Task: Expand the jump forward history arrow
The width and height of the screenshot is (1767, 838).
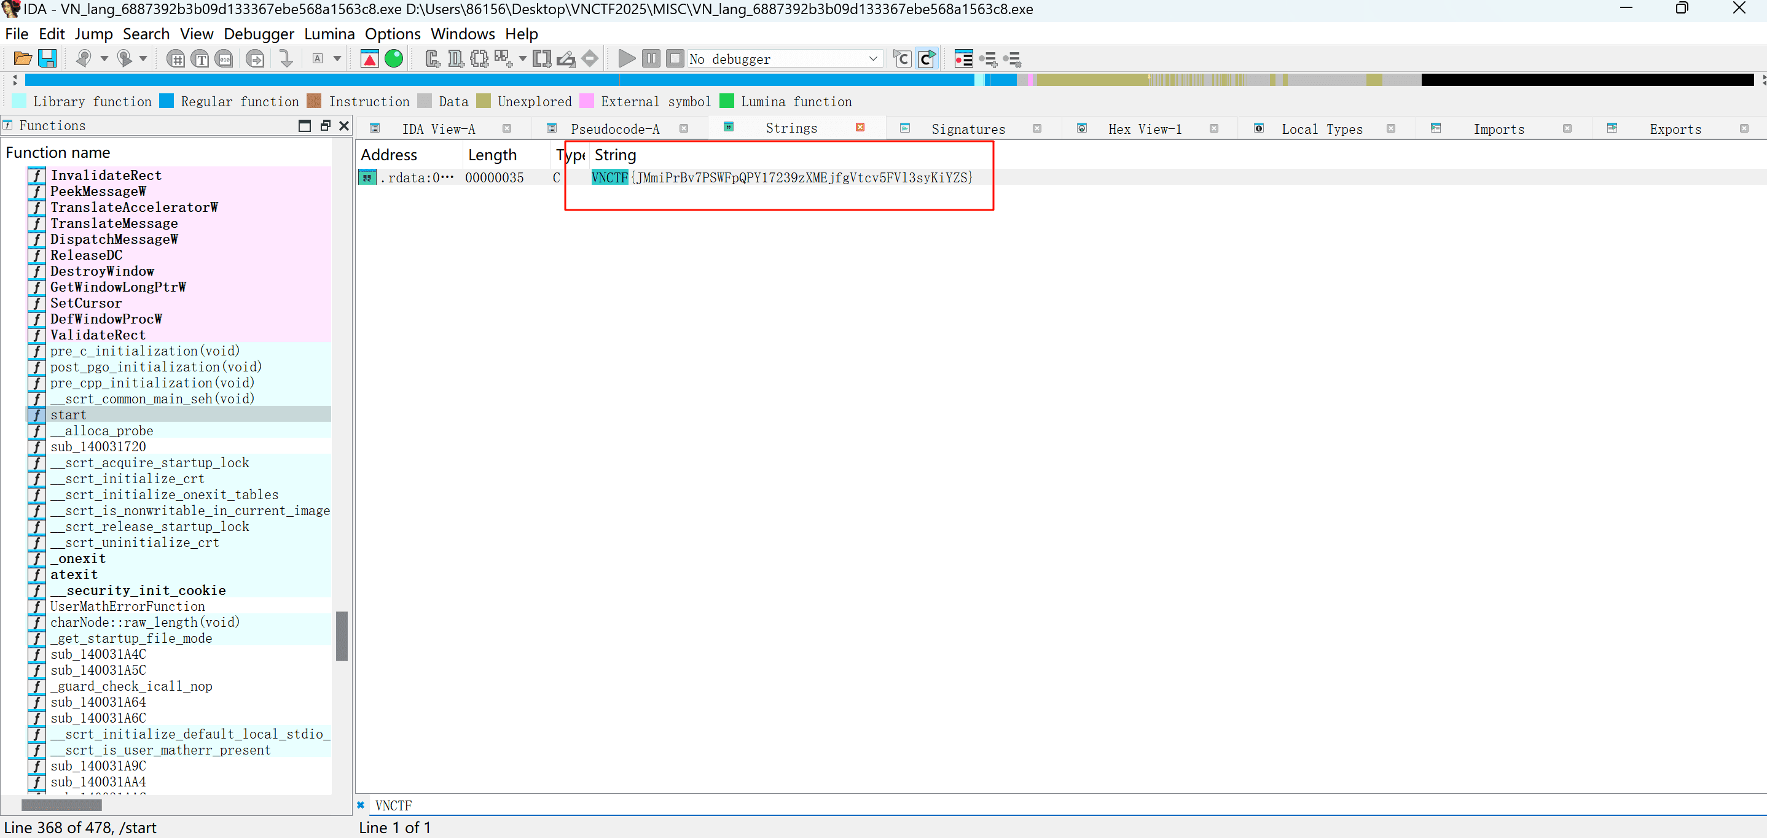Action: [143, 59]
